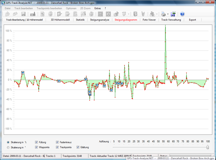Click the save floppy disk toolbar icon
Viewport: 216px width, 160px height.
(24, 14)
